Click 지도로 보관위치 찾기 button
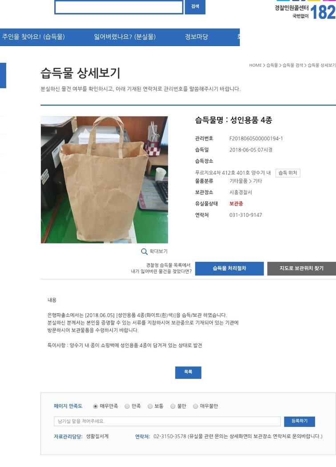 click(x=302, y=268)
